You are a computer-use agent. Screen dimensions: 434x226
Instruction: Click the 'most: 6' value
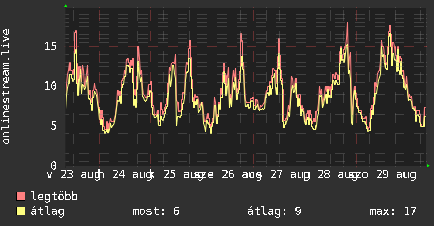click(x=156, y=211)
